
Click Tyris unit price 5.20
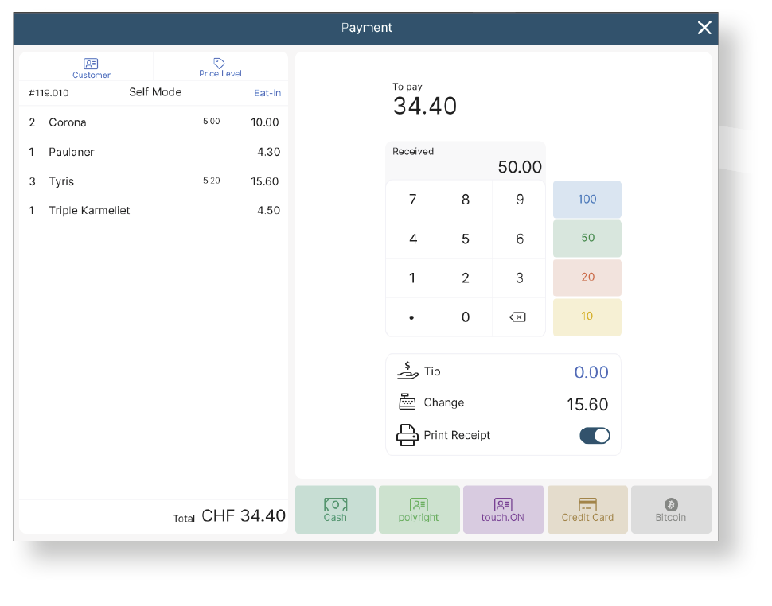coord(211,181)
